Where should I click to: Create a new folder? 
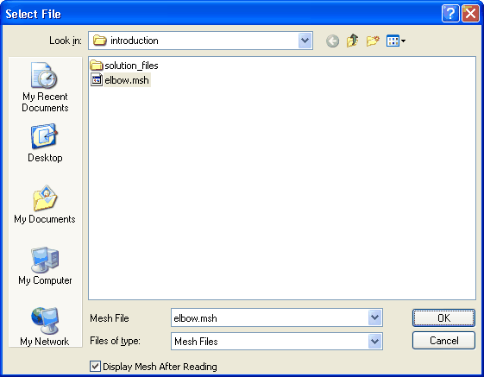(373, 41)
